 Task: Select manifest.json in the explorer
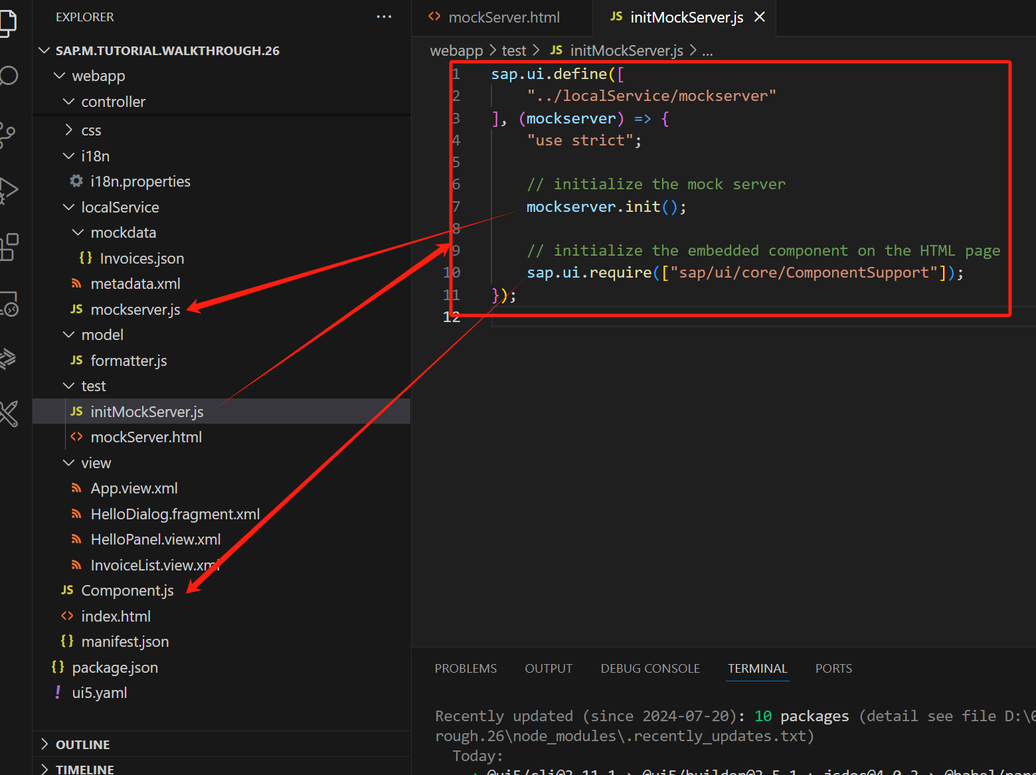125,642
